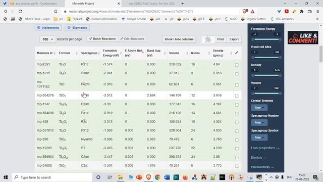Select the mp-1071163 row checkbox
This screenshot has width=323, height=182.
tap(237, 85)
